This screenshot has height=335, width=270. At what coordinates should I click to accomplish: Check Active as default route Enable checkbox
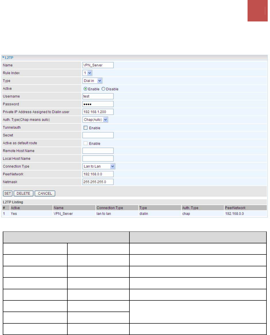tap(86, 143)
